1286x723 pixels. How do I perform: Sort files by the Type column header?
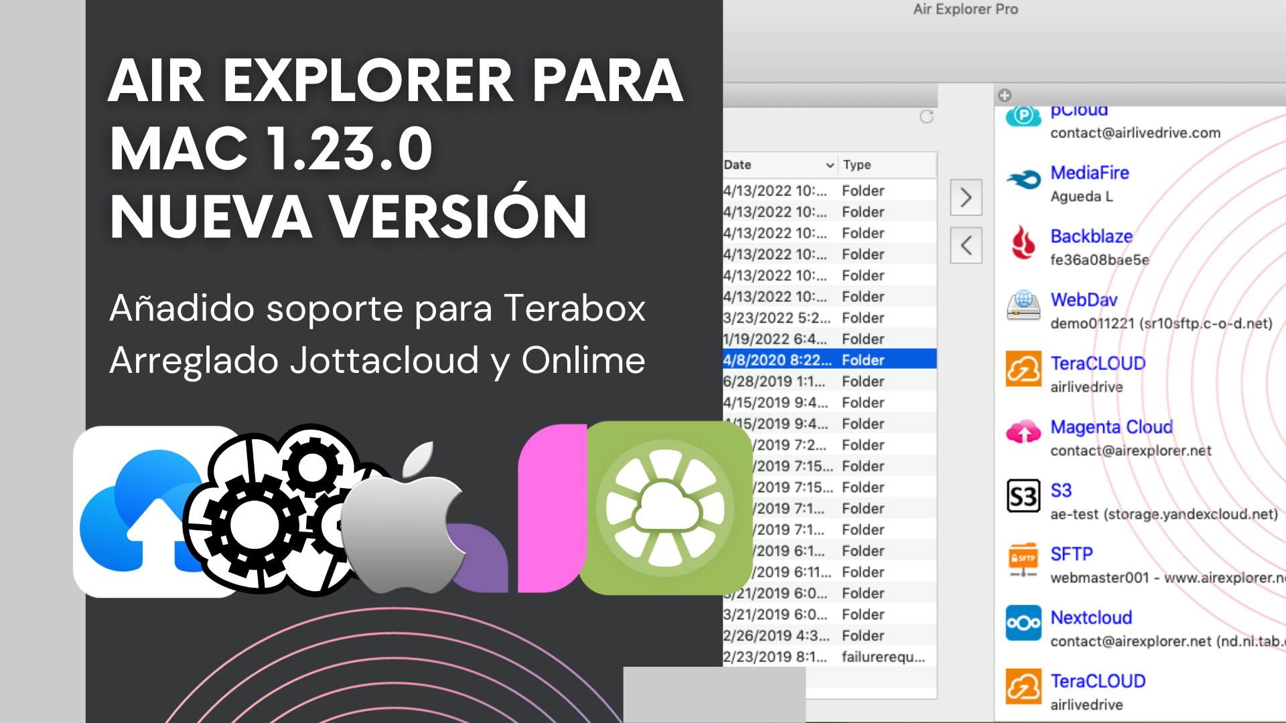pos(859,165)
